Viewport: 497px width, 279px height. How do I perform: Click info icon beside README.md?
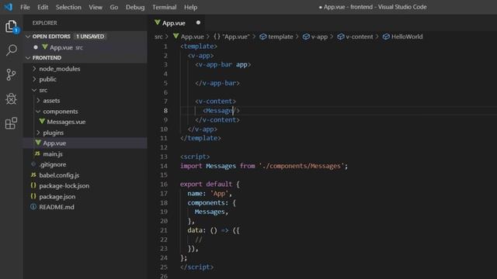[33, 207]
